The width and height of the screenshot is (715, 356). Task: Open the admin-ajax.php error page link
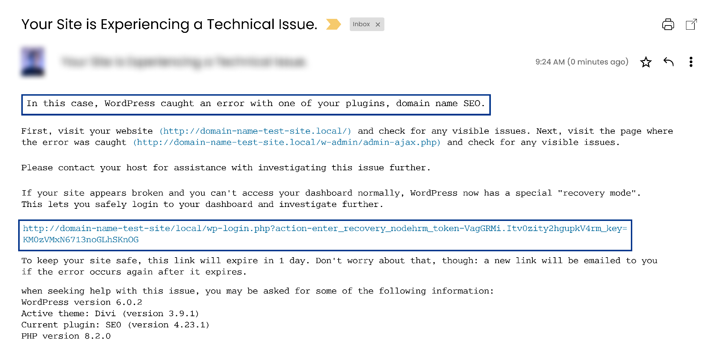pyautogui.click(x=287, y=142)
